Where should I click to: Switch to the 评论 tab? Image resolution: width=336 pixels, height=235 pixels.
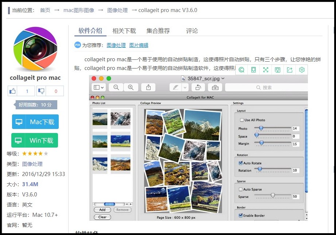click(x=192, y=31)
